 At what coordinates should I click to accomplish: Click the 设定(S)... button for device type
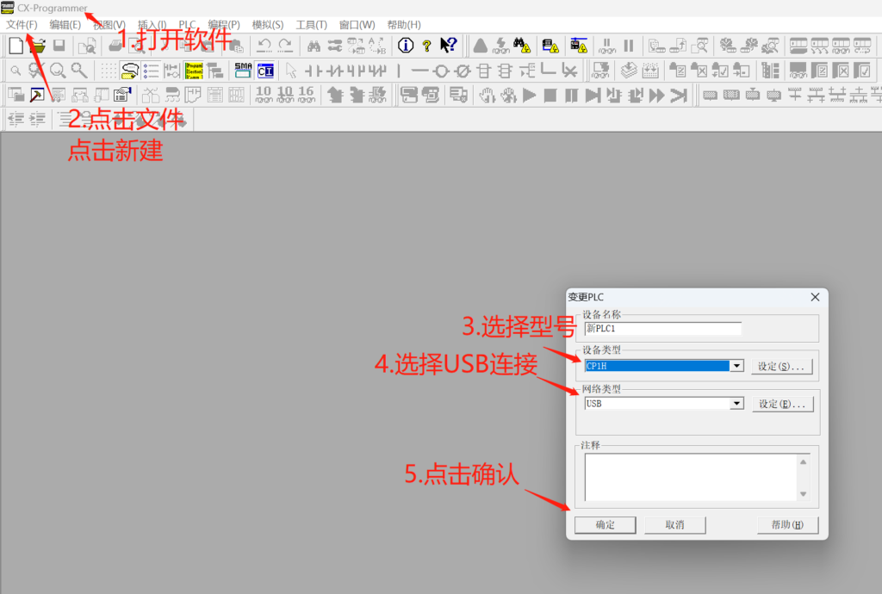point(781,366)
